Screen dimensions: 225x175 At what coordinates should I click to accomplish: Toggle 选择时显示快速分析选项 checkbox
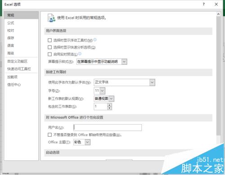tap(49, 47)
